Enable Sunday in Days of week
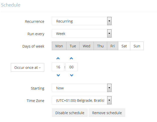Viewport: 157px width, 122px height. 137,46
